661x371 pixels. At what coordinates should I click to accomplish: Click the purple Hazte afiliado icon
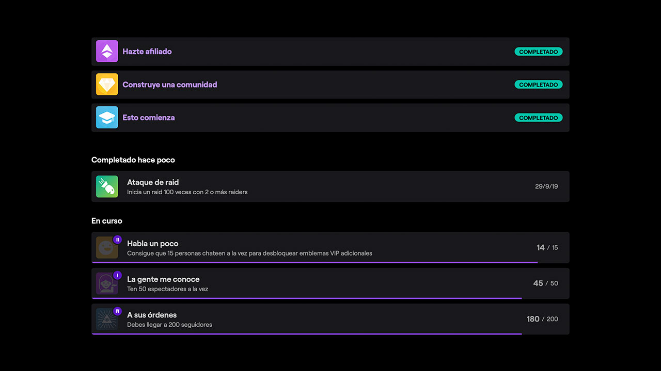click(107, 52)
